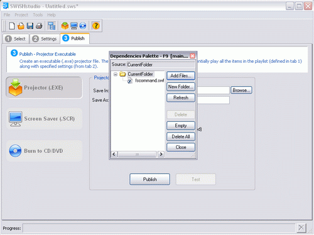This screenshot has height=235, width=314.
Task: Open a project with the folder toolbar icon
Action: (21, 26)
